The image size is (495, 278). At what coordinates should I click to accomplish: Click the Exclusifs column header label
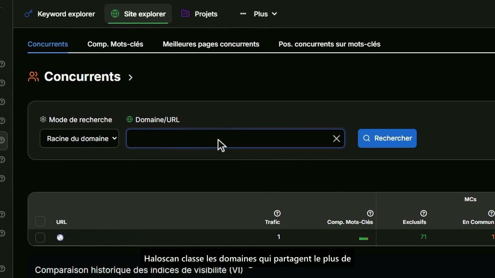pos(414,222)
